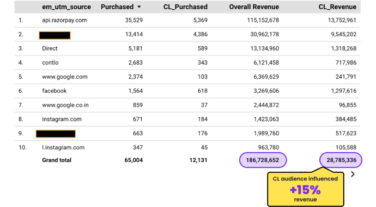Viewport: 376px width, 207px height.
Task: Click the Purchased column header
Action: pos(117,7)
